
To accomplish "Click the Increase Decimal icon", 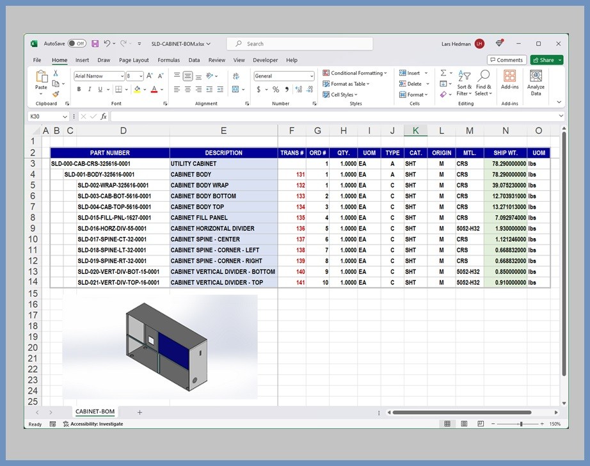I will tap(299, 89).
